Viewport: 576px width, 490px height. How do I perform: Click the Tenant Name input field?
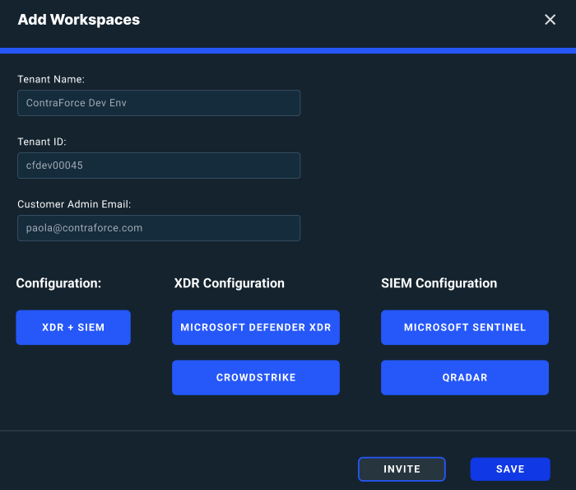158,103
